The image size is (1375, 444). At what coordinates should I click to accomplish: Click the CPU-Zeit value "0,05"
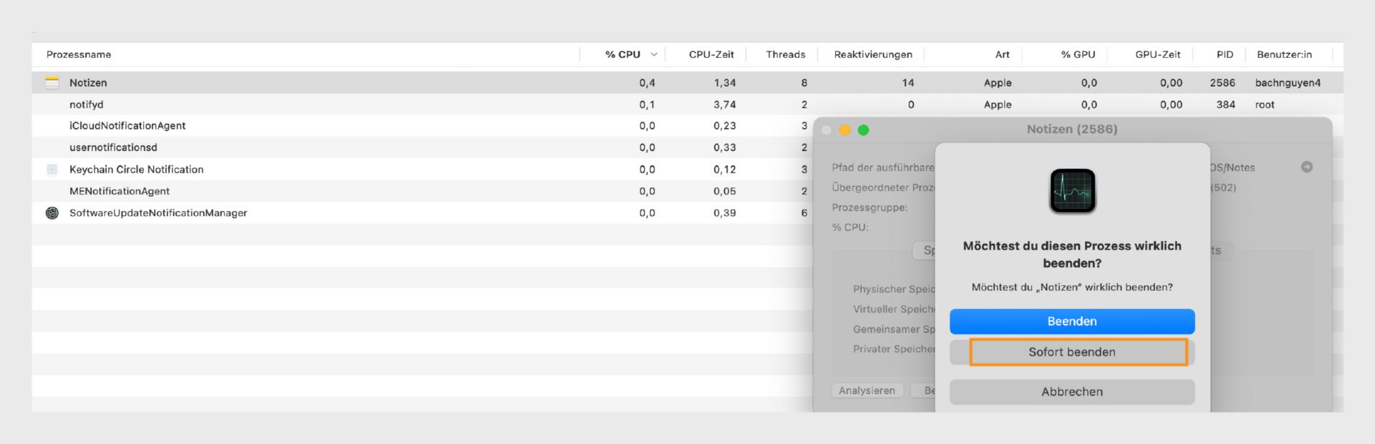click(725, 191)
